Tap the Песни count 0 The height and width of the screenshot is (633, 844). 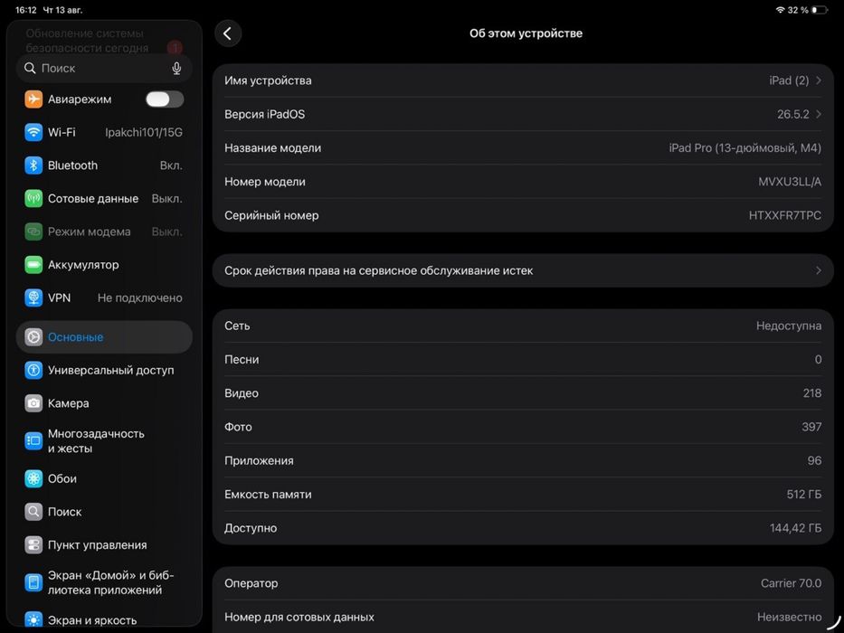click(818, 360)
